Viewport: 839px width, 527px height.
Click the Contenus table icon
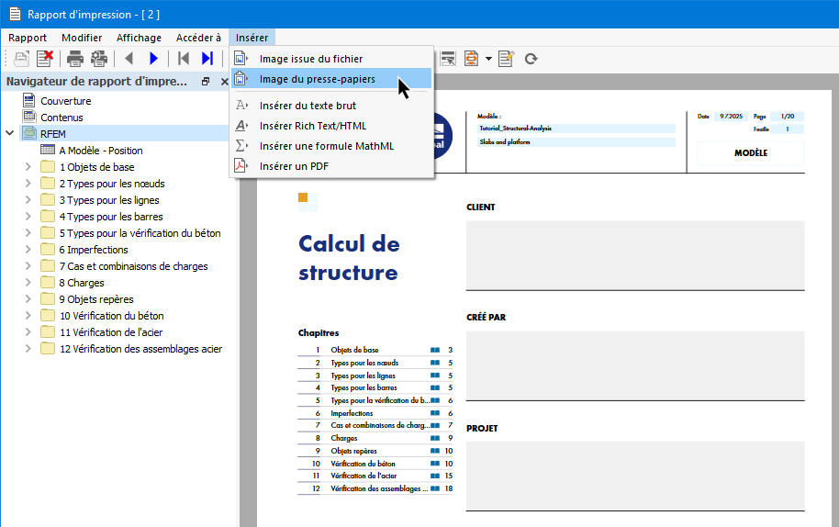pyautogui.click(x=28, y=116)
